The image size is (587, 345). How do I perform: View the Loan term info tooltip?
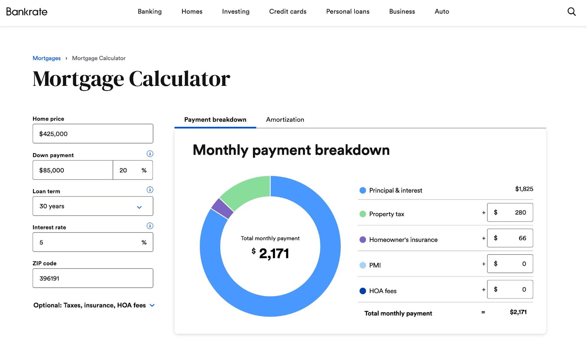pyautogui.click(x=150, y=190)
